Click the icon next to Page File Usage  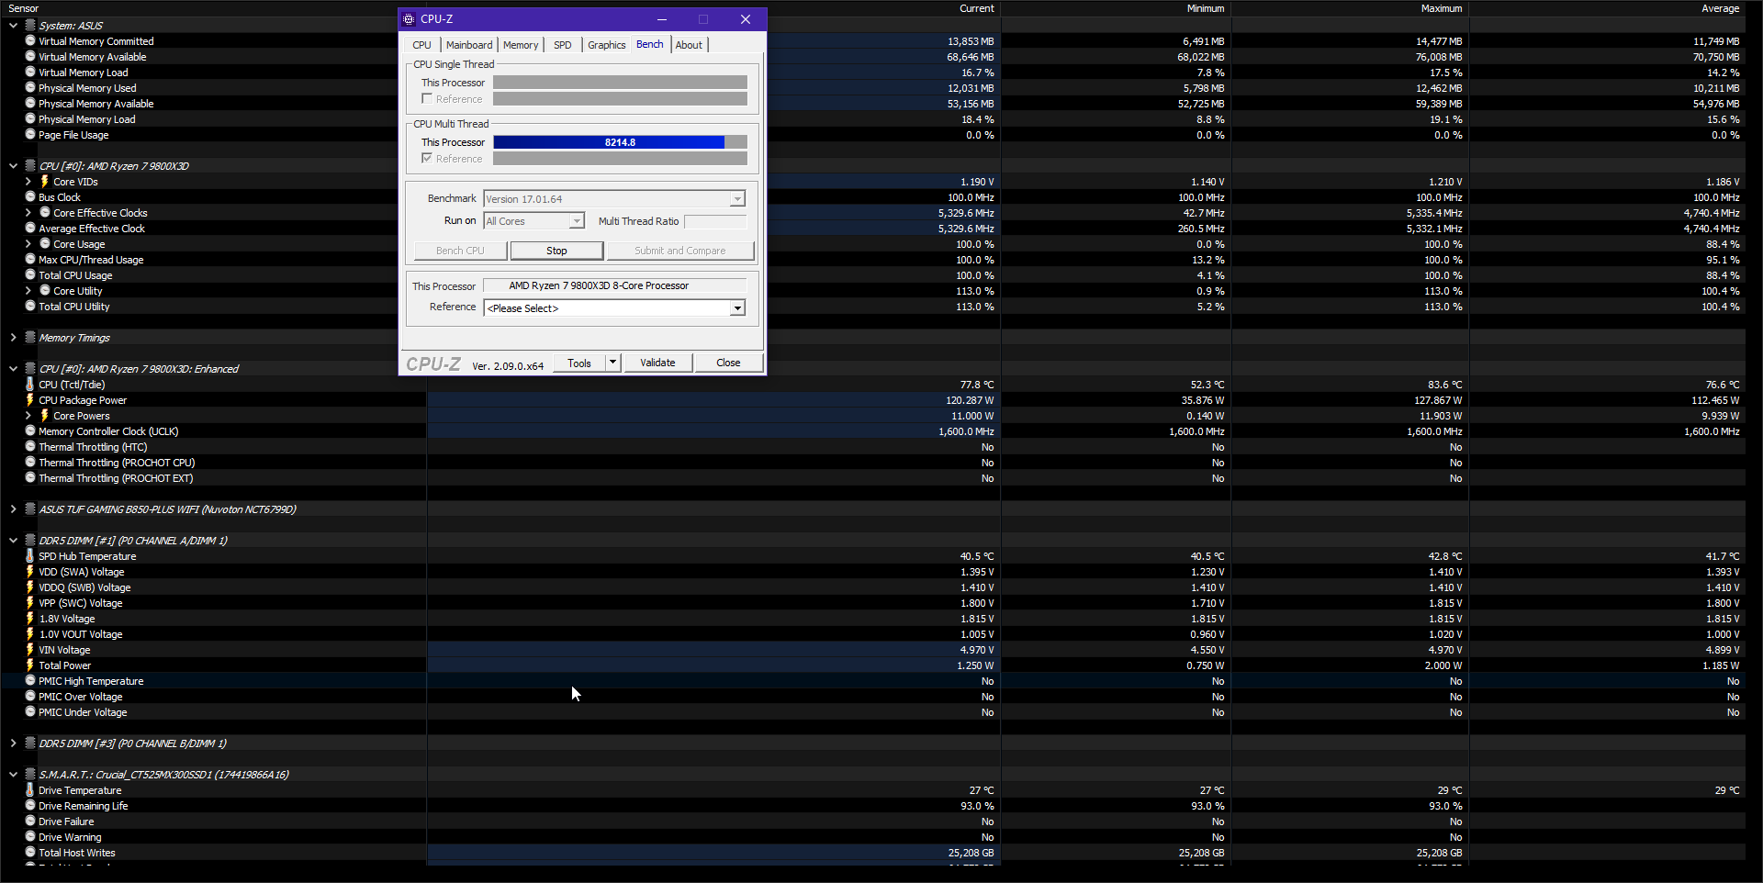coord(30,135)
